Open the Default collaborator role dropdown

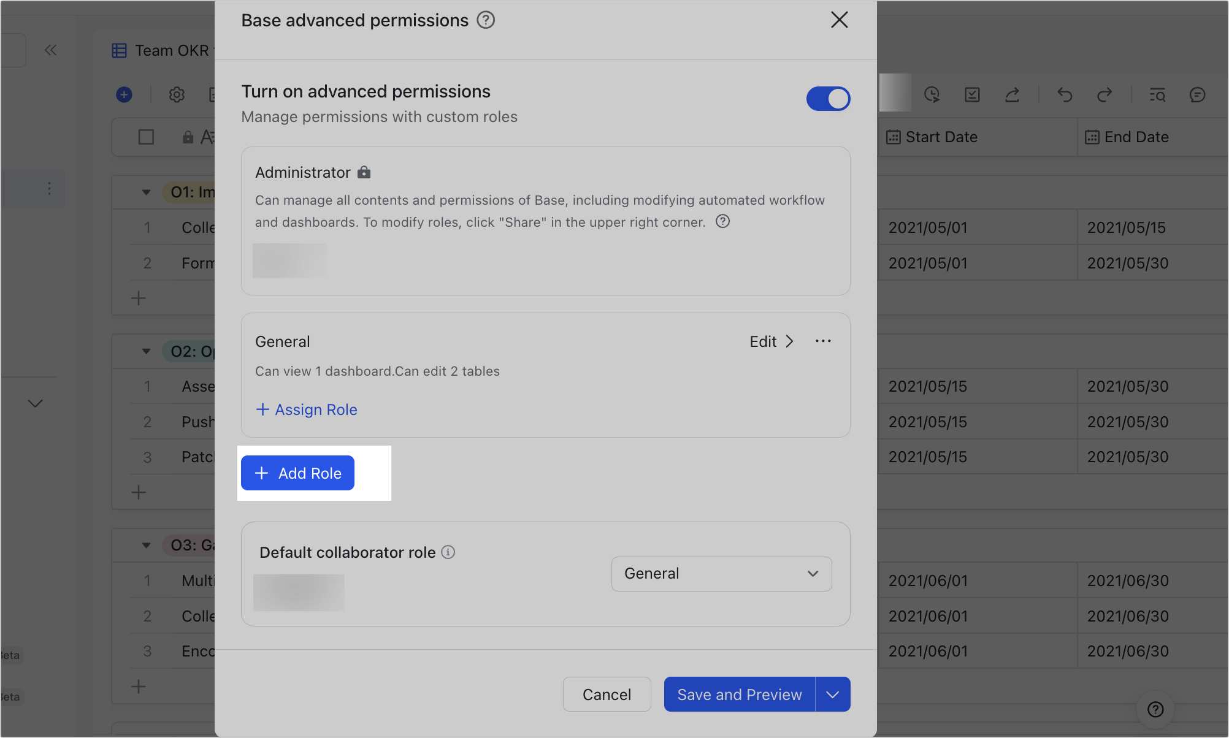721,574
